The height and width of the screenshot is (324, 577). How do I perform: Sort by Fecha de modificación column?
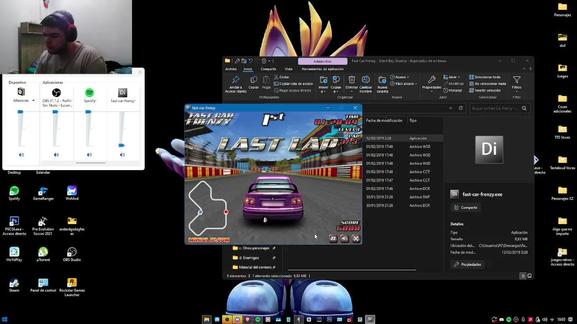384,121
